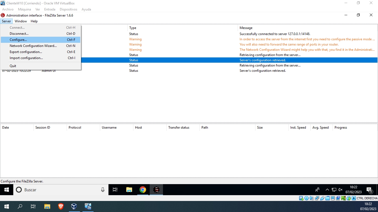This screenshot has height=212, width=378.
Task: Launch Network Configuration Wizard...
Action: [x=40, y=46]
